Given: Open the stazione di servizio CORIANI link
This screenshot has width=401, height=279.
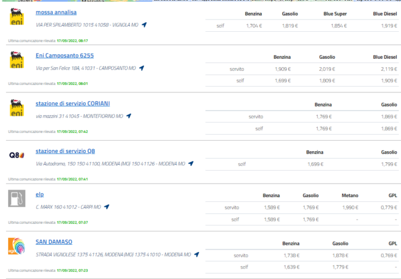Looking at the screenshot, I should click(x=73, y=104).
